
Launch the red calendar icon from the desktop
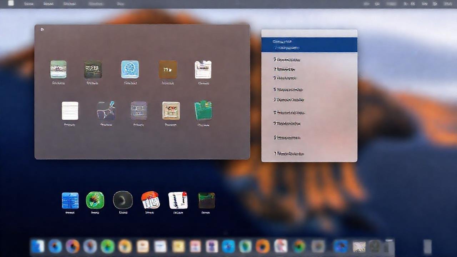(x=150, y=200)
